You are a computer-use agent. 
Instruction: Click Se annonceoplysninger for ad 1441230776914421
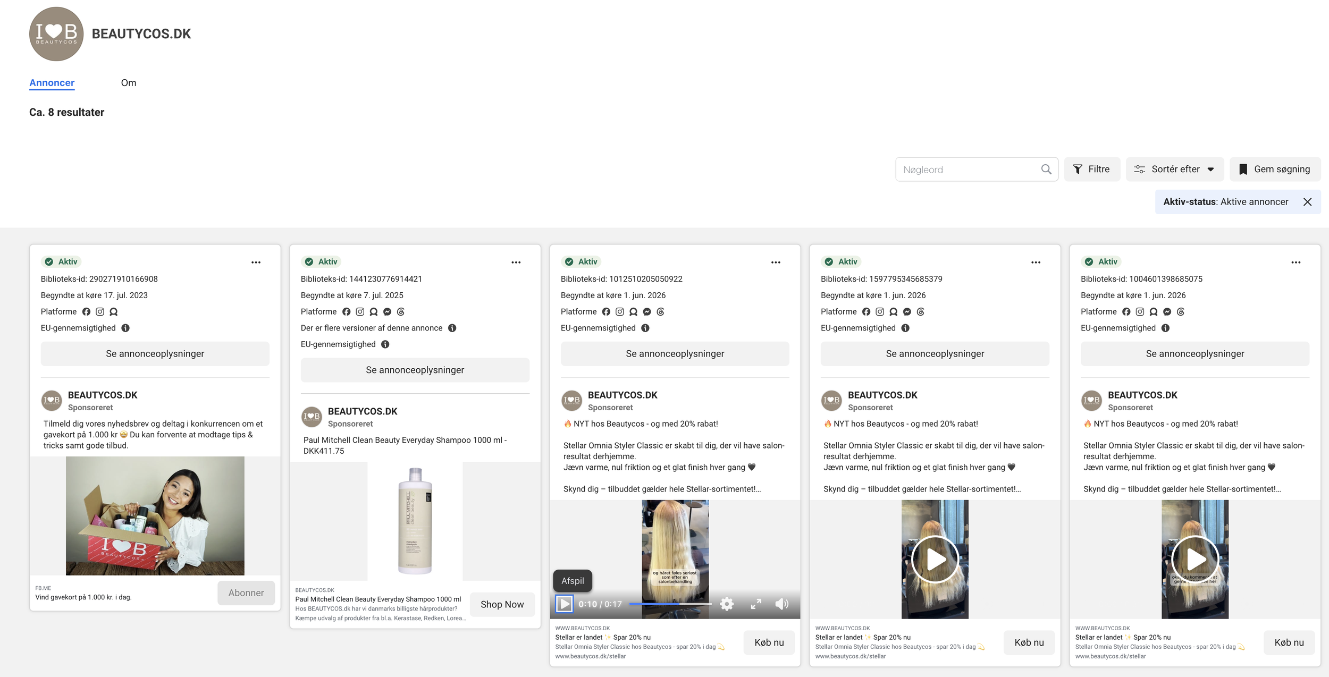click(x=415, y=370)
